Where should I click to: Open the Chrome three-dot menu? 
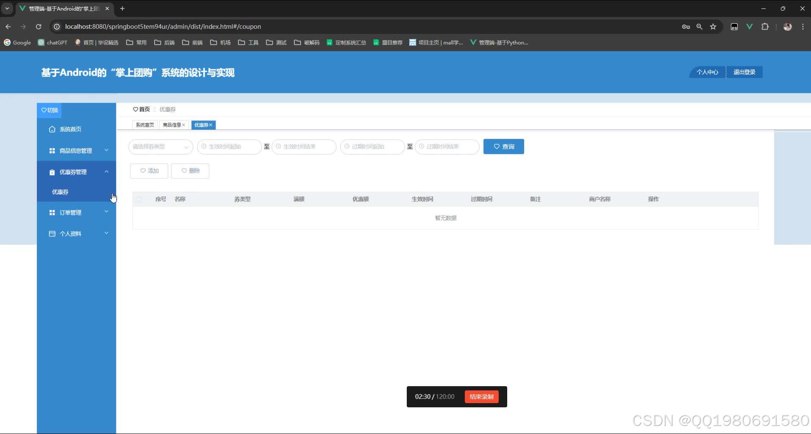[x=803, y=27]
